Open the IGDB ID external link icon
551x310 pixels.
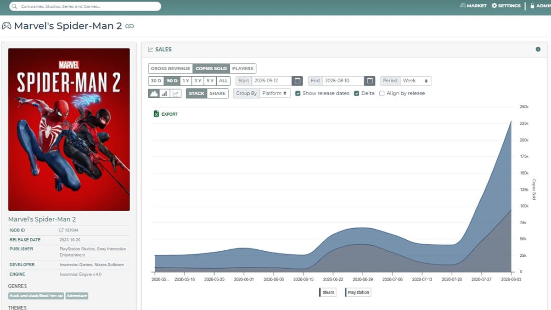[62, 230]
